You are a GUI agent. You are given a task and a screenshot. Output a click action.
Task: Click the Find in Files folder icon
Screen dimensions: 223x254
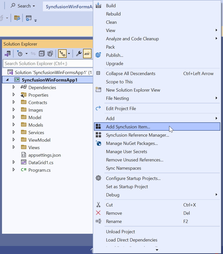pos(17,18)
